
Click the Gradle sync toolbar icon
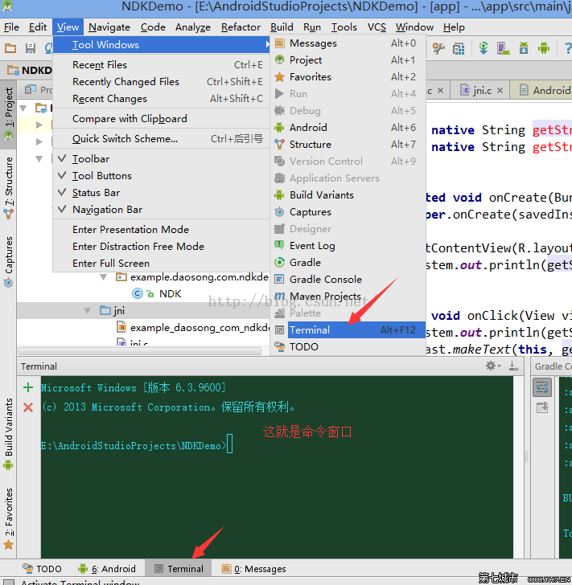click(484, 48)
